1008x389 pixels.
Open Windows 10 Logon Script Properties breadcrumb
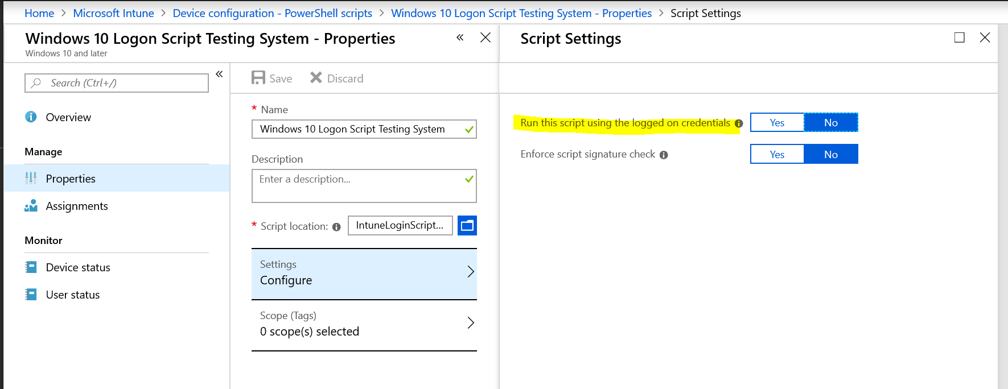click(521, 13)
